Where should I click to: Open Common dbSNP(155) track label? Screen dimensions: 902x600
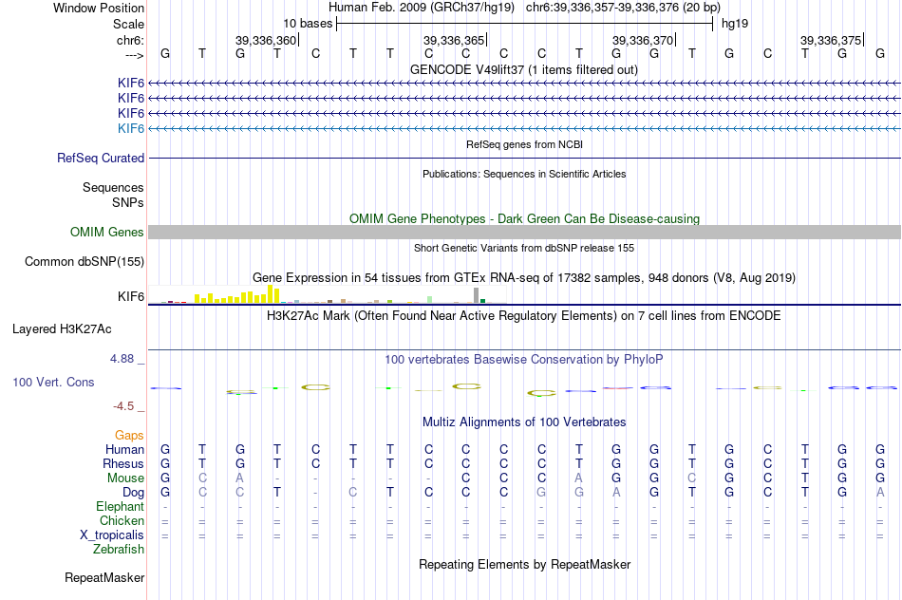coord(85,262)
